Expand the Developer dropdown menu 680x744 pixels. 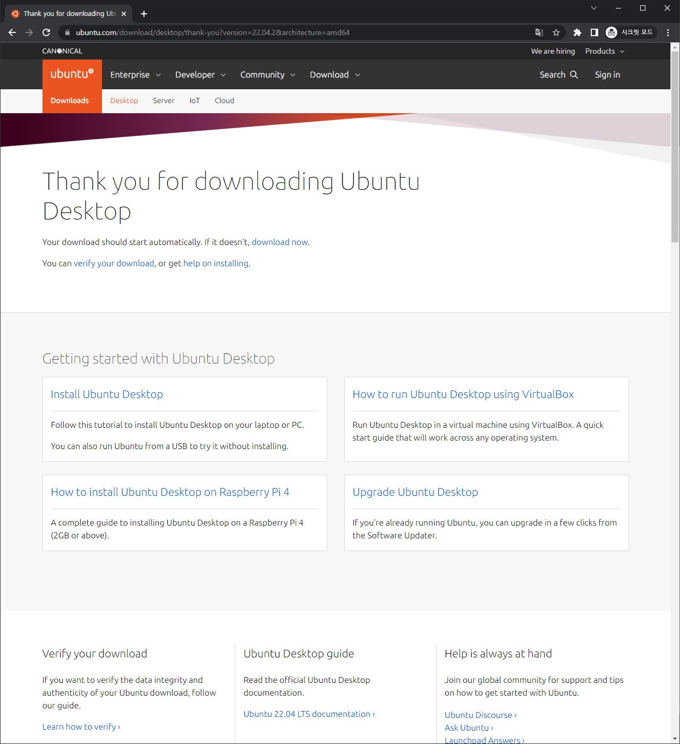(x=200, y=74)
